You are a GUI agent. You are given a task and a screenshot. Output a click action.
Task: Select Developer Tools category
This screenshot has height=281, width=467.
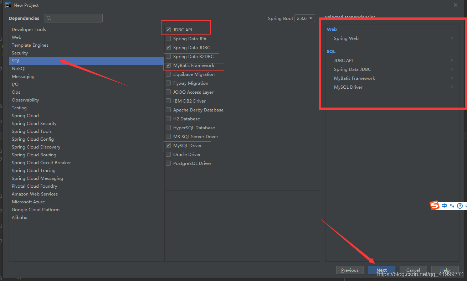tap(86, 29)
